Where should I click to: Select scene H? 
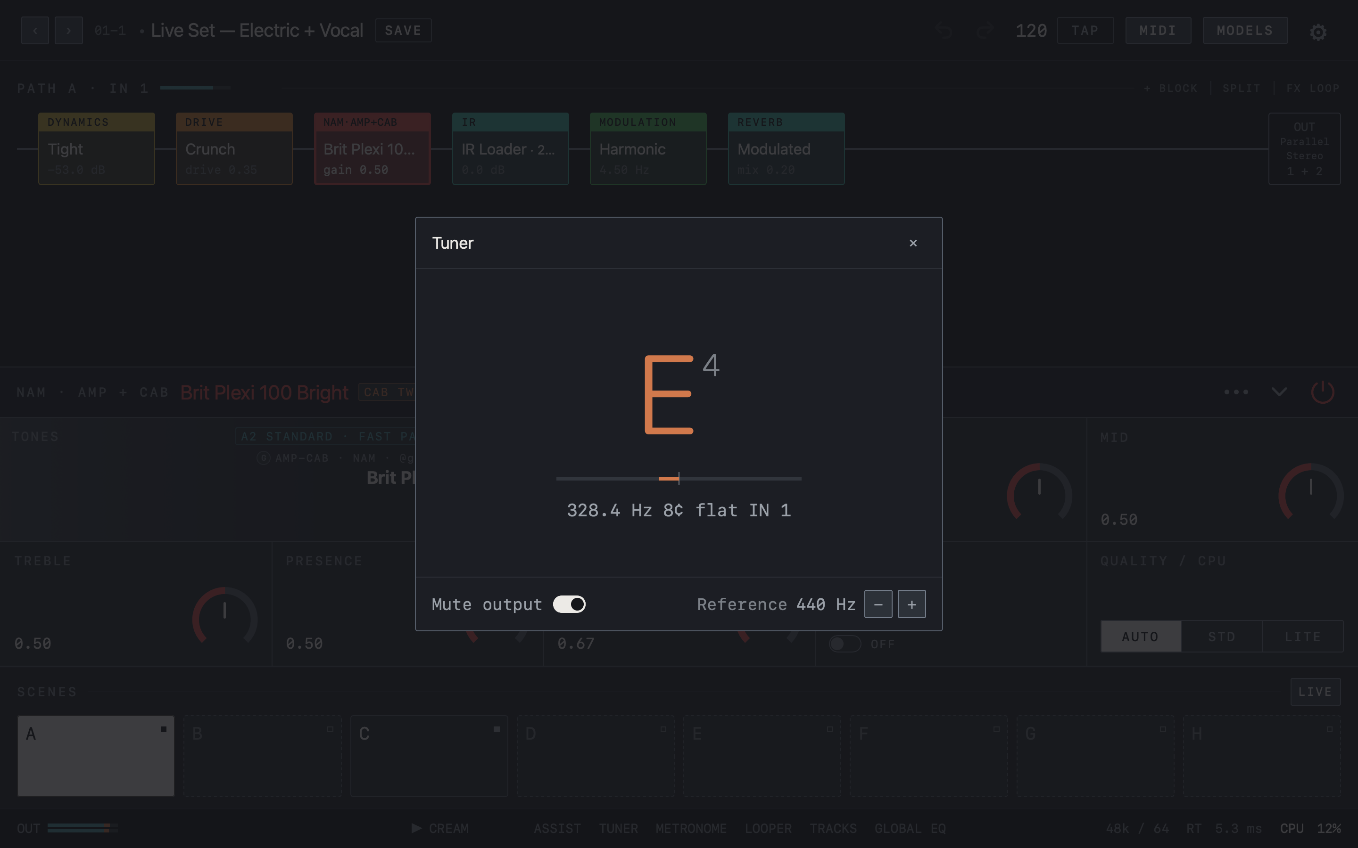click(x=1261, y=756)
